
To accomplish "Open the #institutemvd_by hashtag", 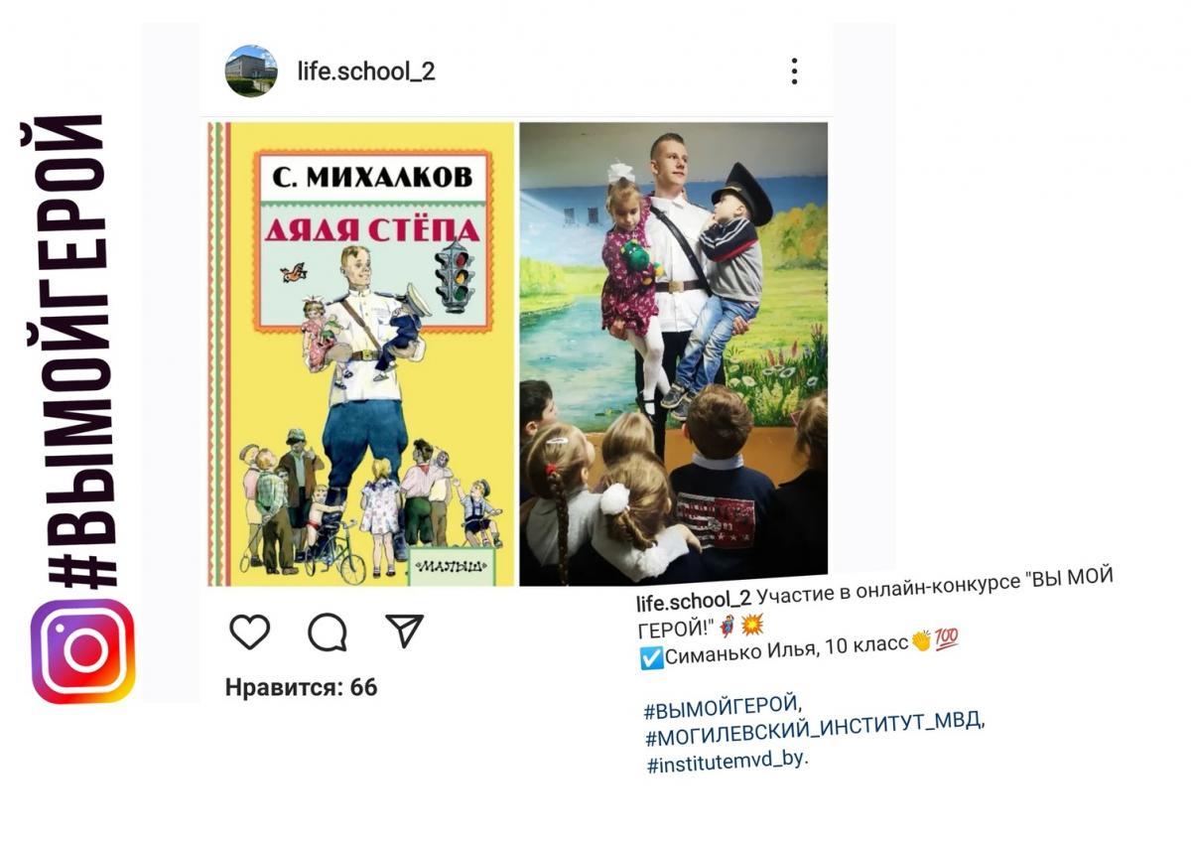I will (728, 762).
